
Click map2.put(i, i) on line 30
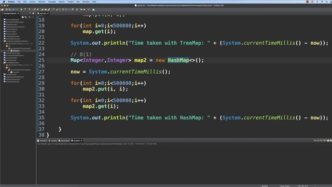tap(105, 89)
